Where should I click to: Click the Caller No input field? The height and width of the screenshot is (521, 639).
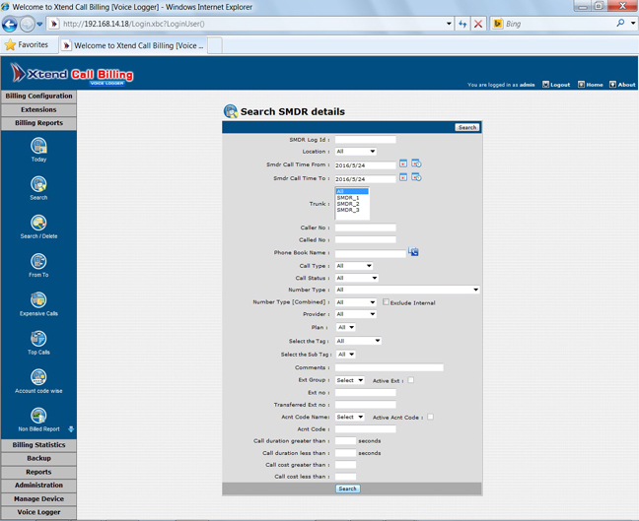[x=366, y=228]
